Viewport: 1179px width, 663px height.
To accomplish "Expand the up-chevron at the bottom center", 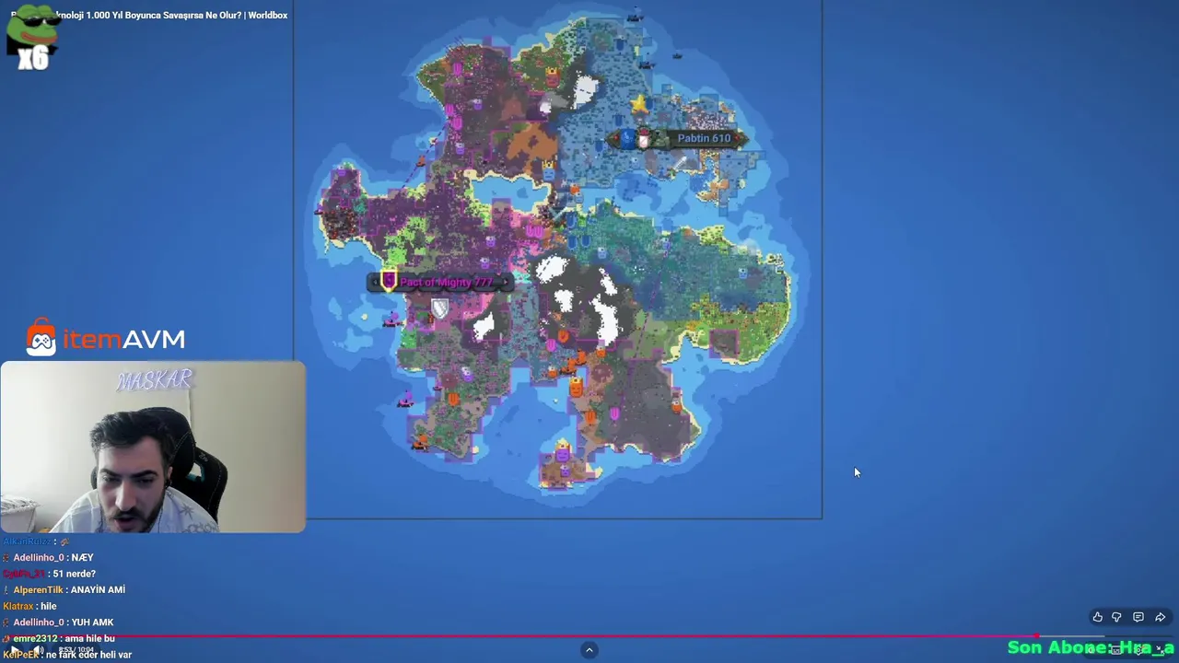I will coord(589,650).
